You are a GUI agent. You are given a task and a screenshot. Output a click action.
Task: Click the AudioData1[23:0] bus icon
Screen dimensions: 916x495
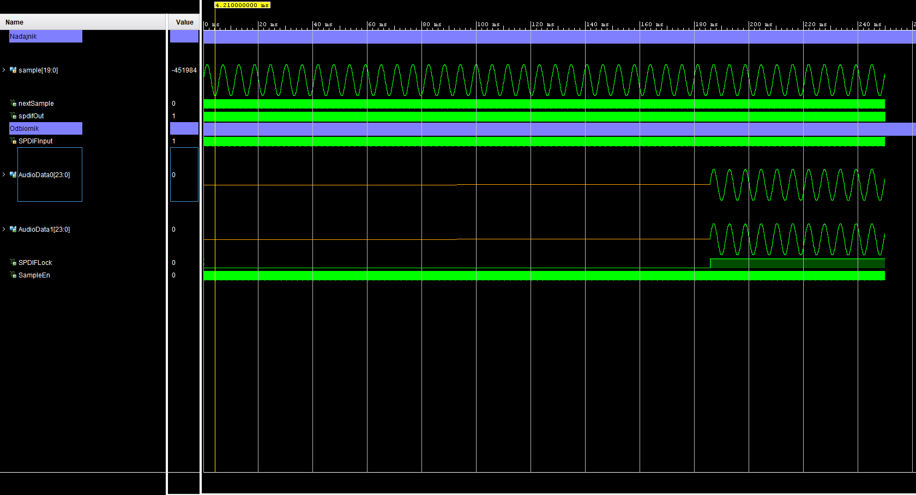[13, 230]
